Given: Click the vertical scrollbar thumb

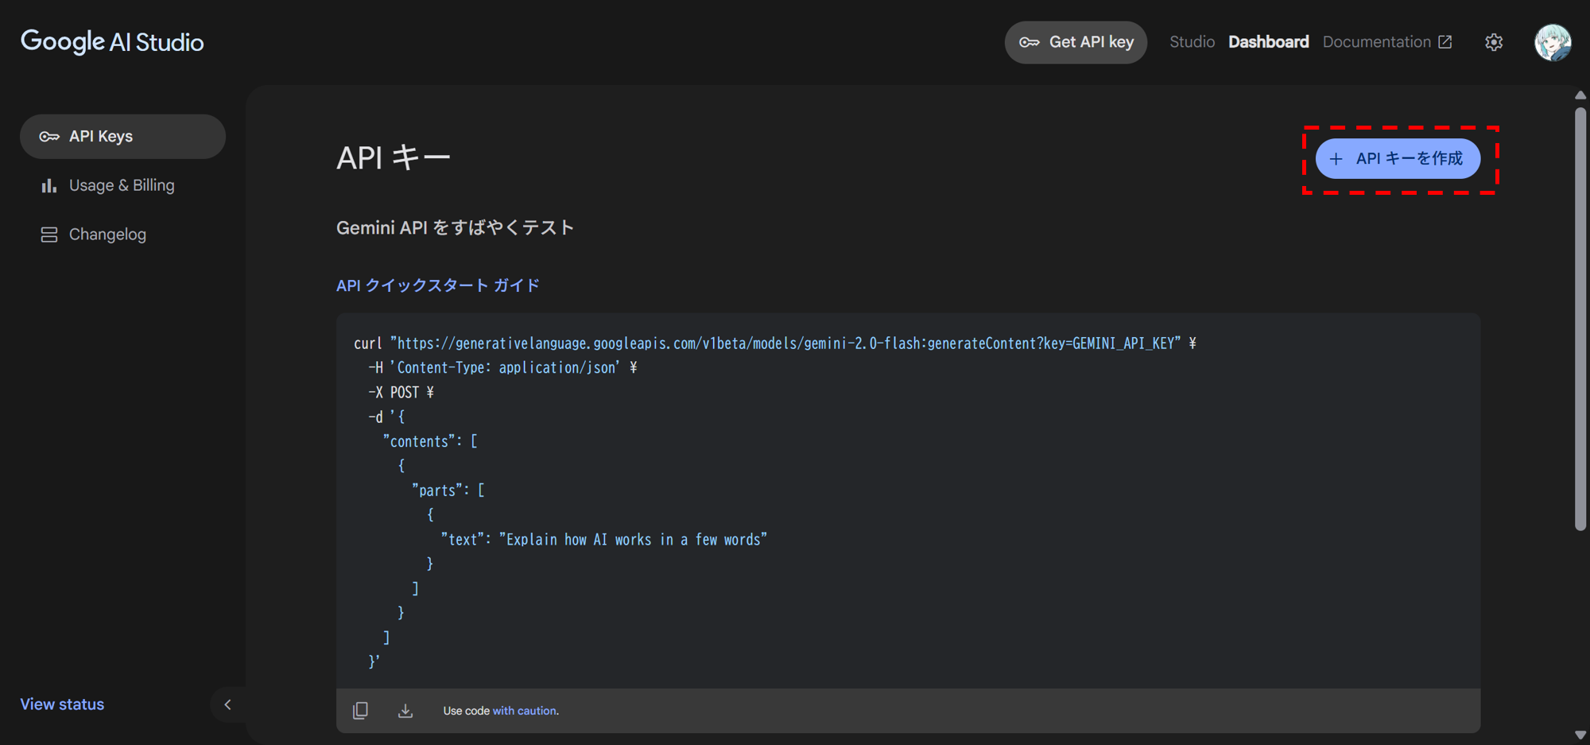Looking at the screenshot, I should [1580, 318].
